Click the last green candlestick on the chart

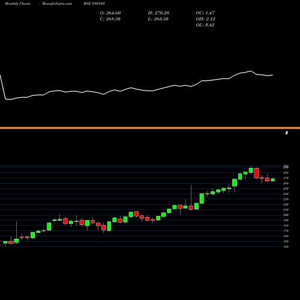click(x=273, y=180)
